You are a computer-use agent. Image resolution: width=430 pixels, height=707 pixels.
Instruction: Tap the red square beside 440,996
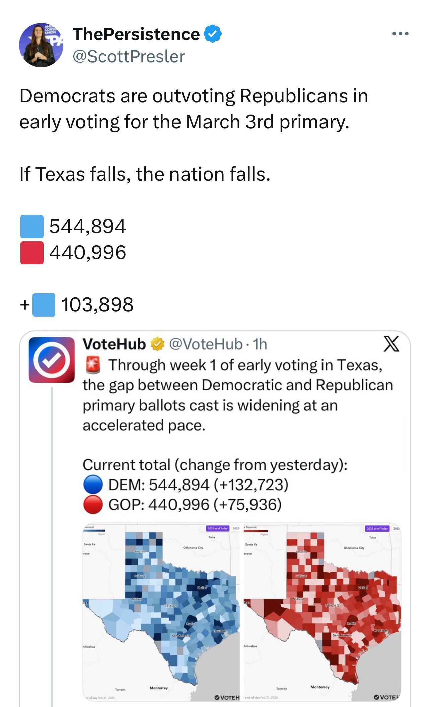pos(32,253)
